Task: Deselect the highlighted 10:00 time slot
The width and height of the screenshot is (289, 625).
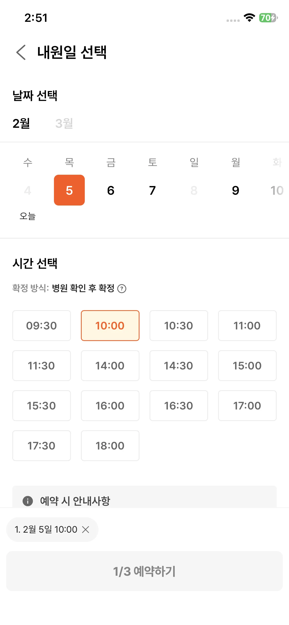Action: [x=110, y=326]
